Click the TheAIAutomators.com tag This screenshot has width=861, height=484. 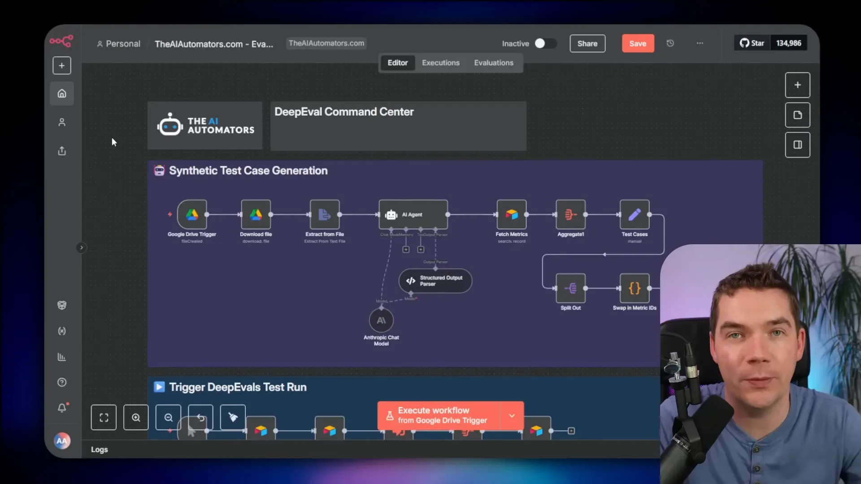pos(326,43)
